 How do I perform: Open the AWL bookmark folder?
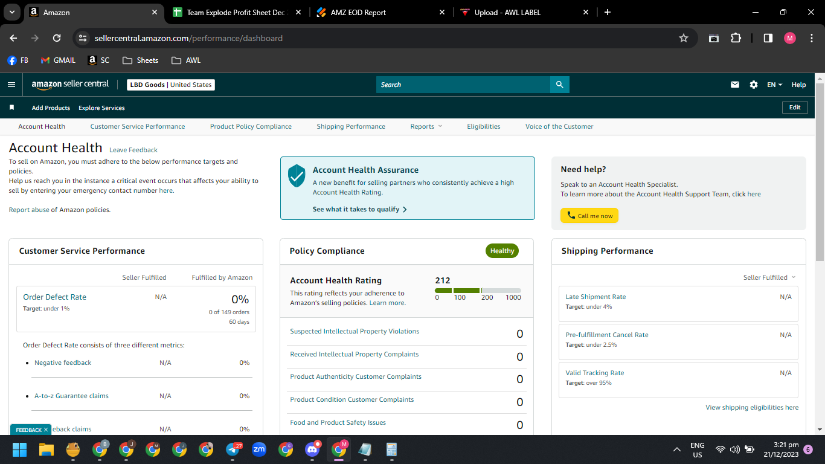pos(186,60)
